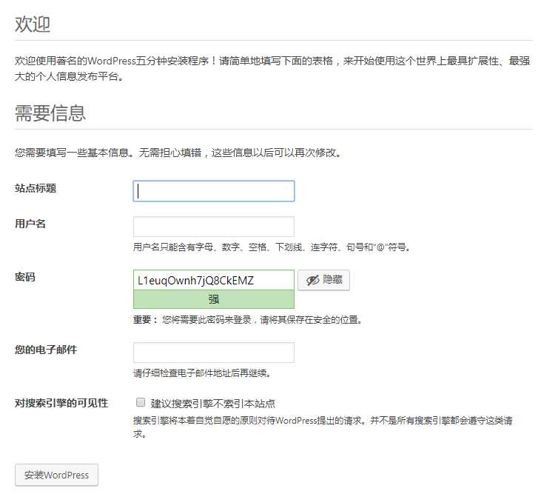Click the 需要信息 heading

tap(50, 113)
